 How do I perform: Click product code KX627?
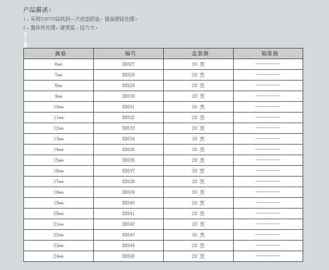(128, 64)
